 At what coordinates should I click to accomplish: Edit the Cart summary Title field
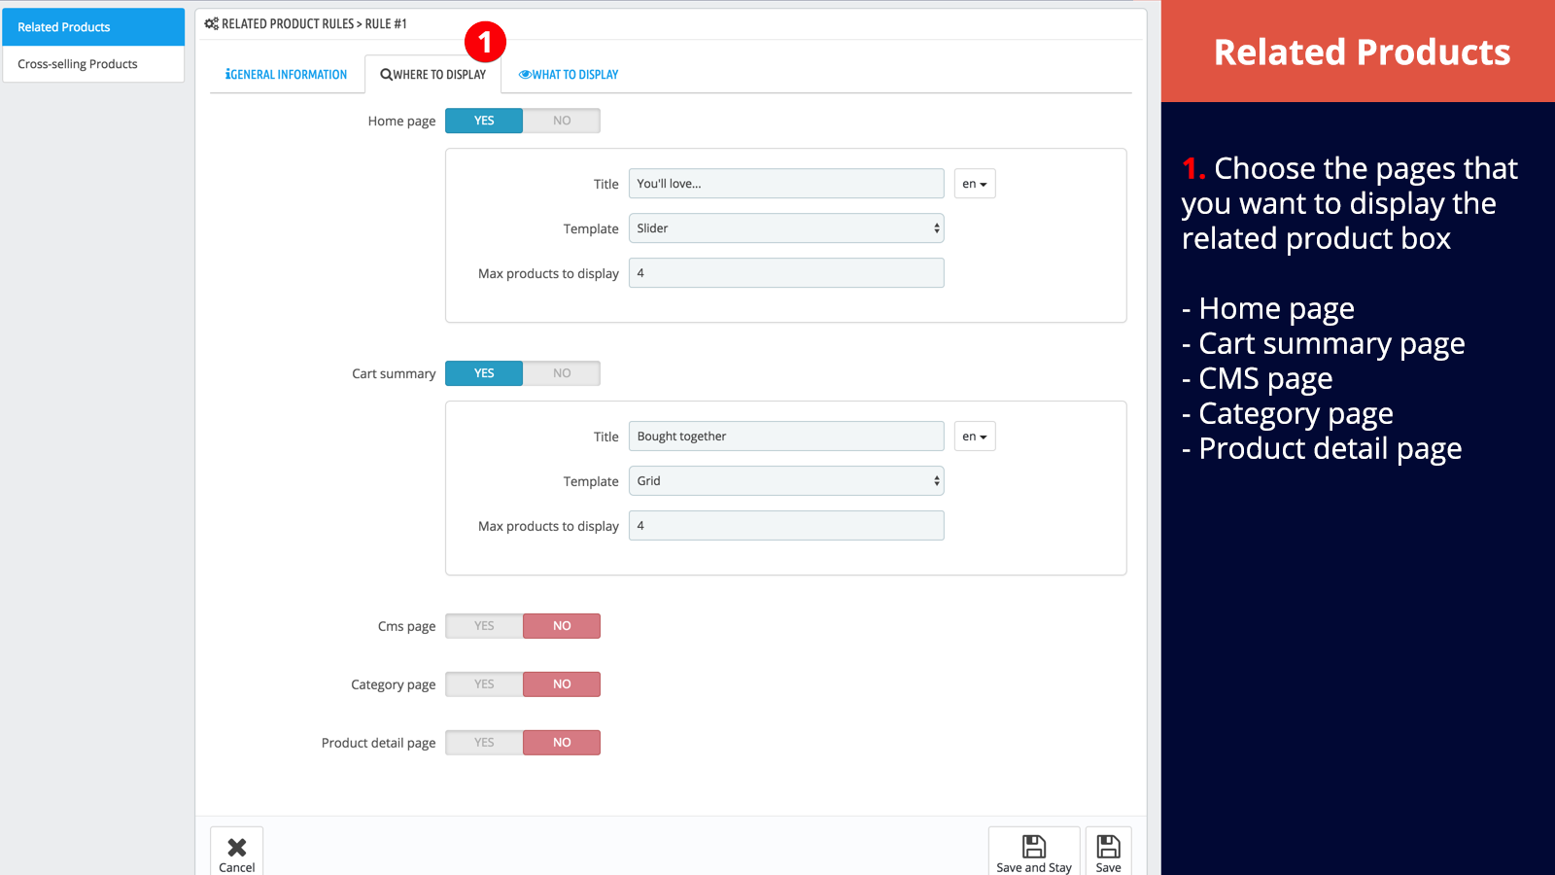(x=786, y=437)
